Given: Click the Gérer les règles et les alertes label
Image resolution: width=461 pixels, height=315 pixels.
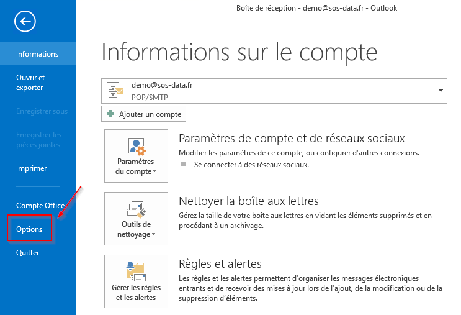Looking at the screenshot, I should [136, 293].
